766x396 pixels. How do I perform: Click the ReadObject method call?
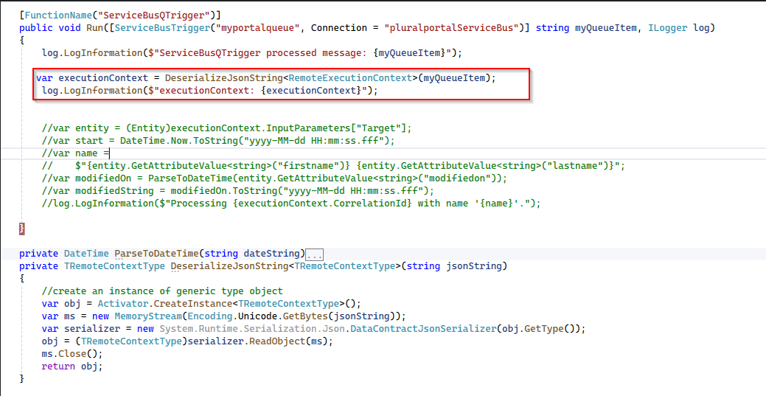click(277, 341)
